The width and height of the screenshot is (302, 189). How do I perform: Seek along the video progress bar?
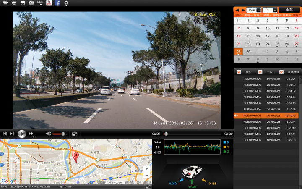pyautogui.click(x=193, y=134)
